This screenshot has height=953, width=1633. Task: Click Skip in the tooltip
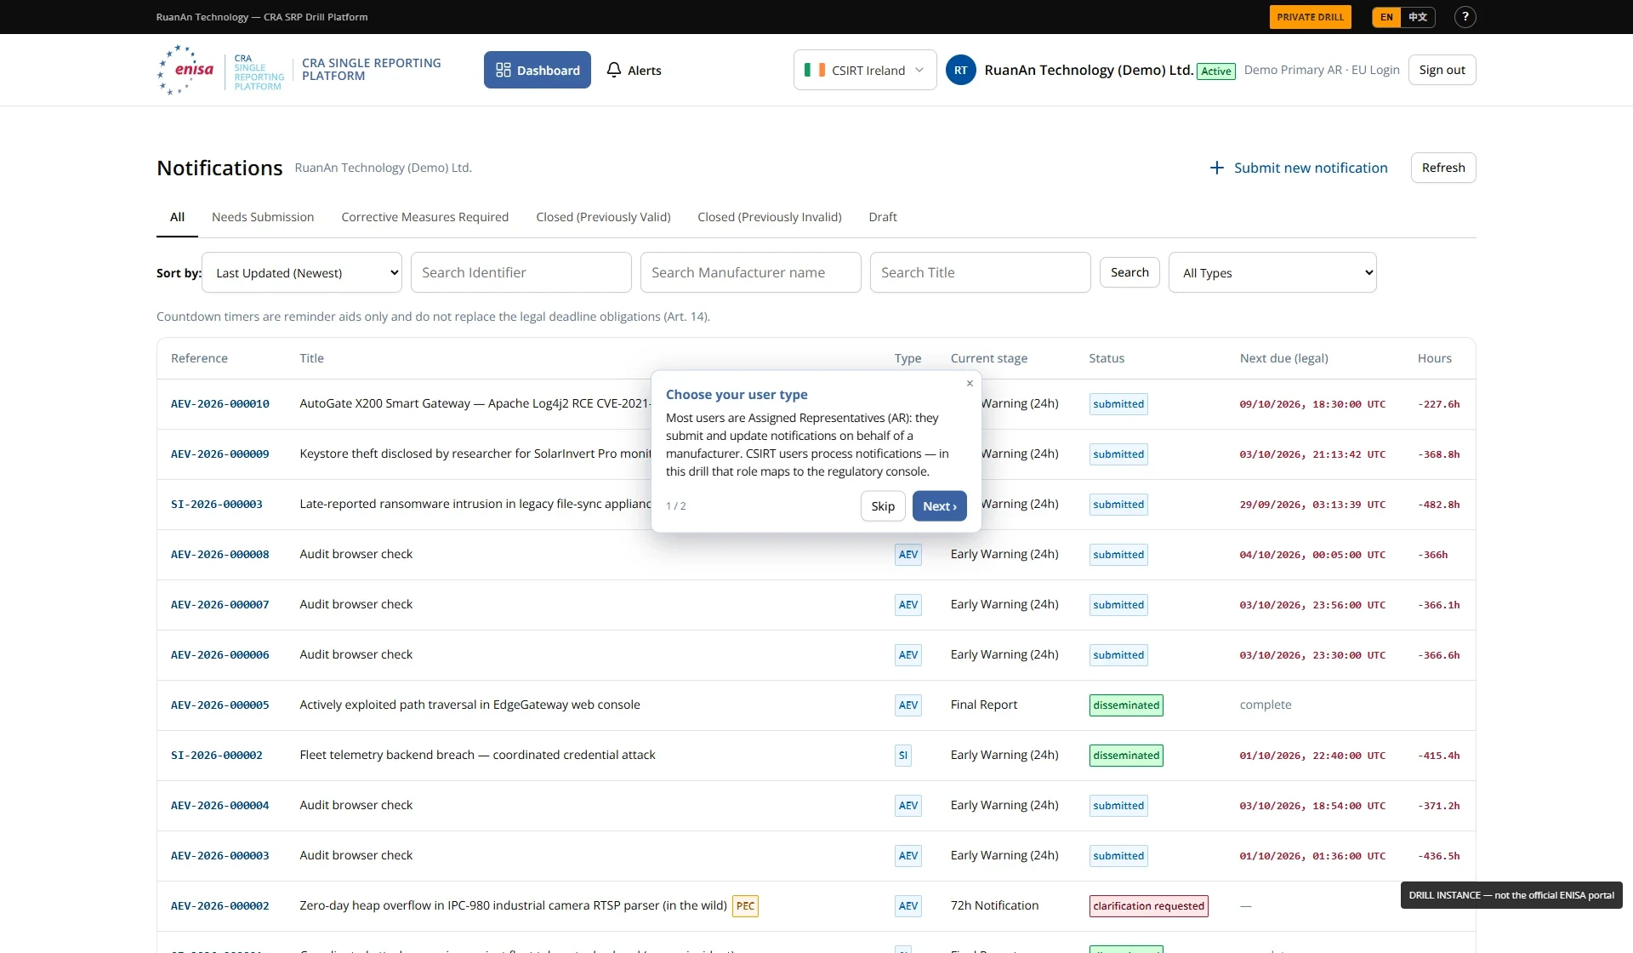(x=883, y=506)
